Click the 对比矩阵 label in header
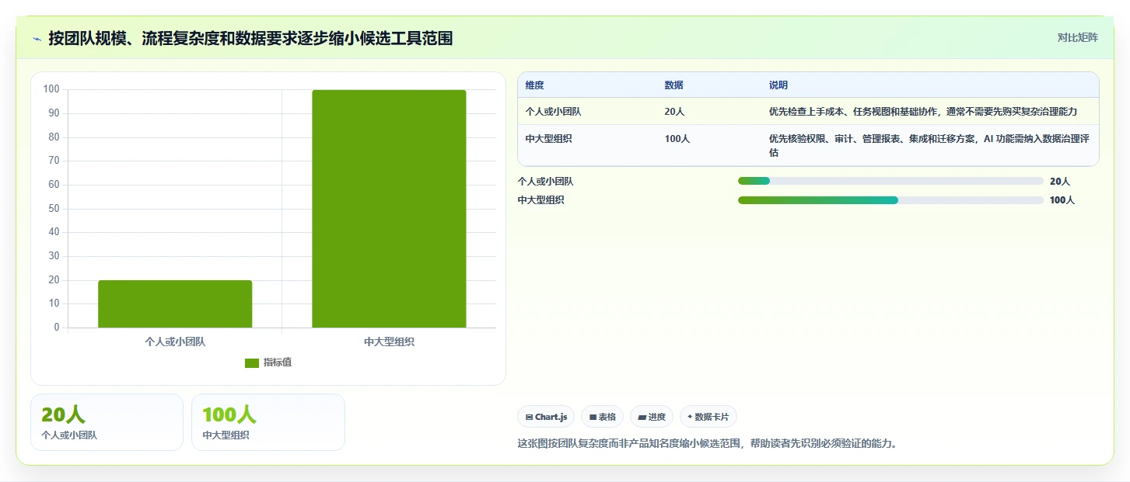Screen dimensions: 1130x482 tap(1077, 37)
